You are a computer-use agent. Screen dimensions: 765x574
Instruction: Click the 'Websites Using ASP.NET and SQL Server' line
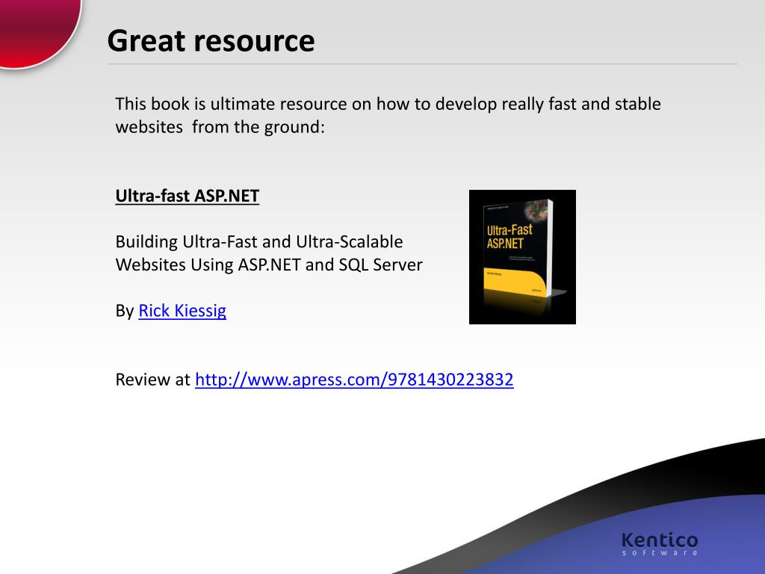(269, 265)
